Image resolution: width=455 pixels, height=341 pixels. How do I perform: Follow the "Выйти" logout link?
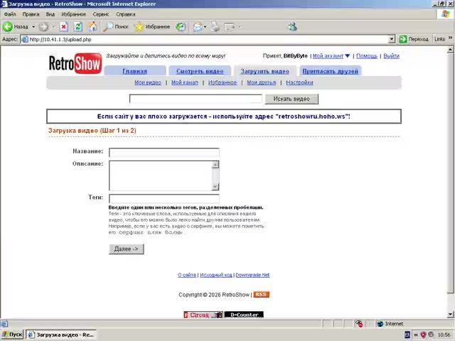(x=391, y=55)
